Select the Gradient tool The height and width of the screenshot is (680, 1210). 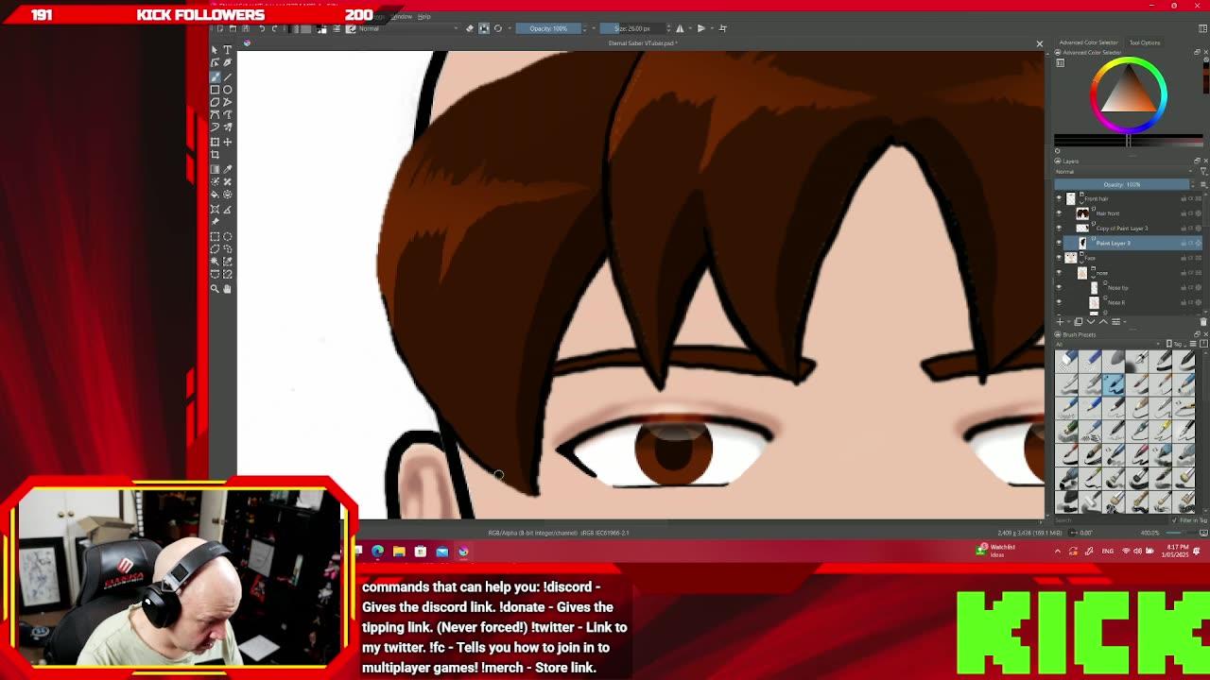click(215, 169)
